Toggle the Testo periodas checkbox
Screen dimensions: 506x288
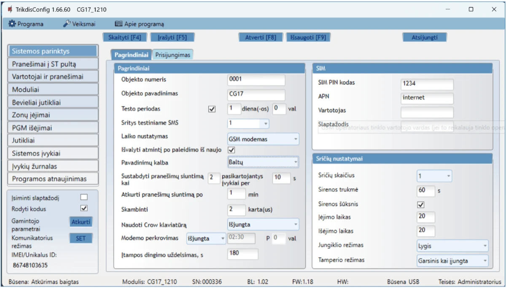[212, 109]
